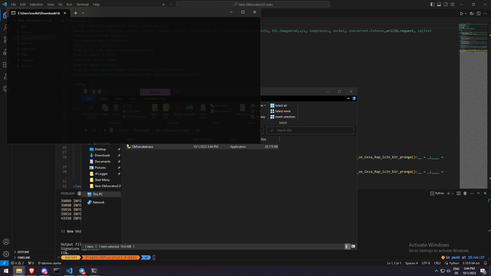Viewport: 491px width, 276px height.
Task: Change the UTF-8 encoding in the status bar
Action: [x=426, y=263]
